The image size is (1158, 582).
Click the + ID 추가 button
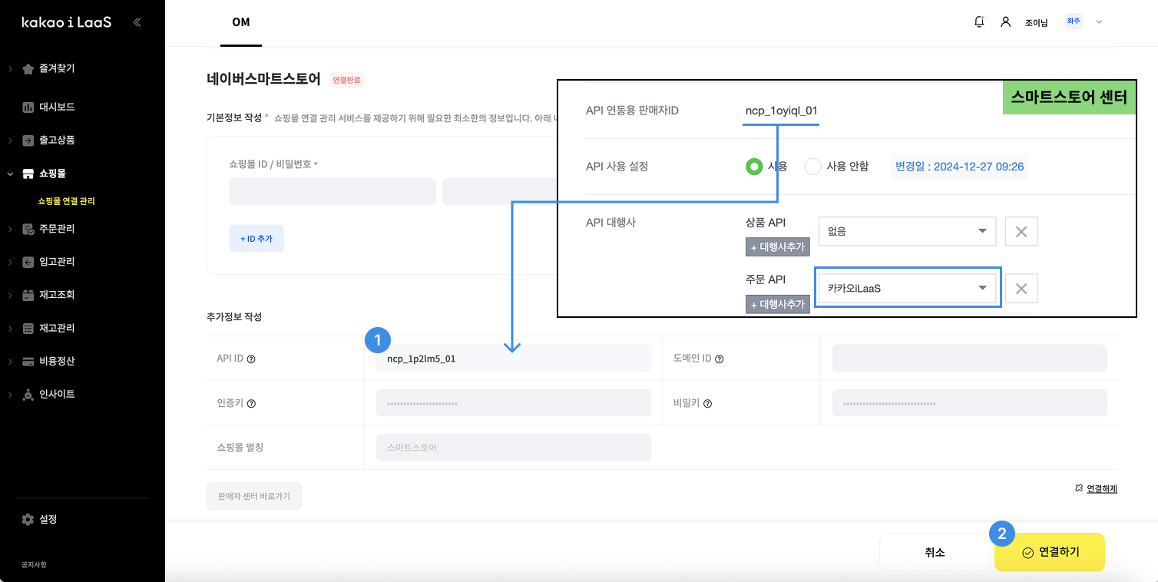pyautogui.click(x=256, y=239)
